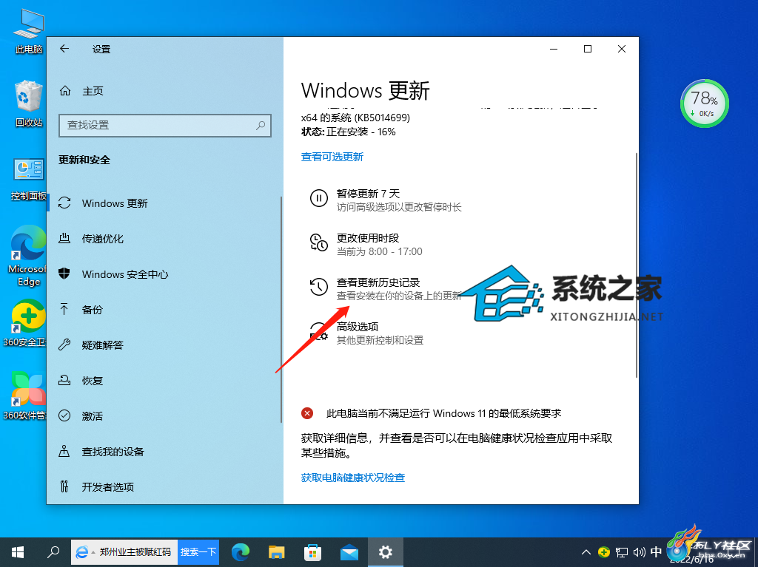Click the taskbar search magnifier
The width and height of the screenshot is (758, 567).
click(53, 552)
